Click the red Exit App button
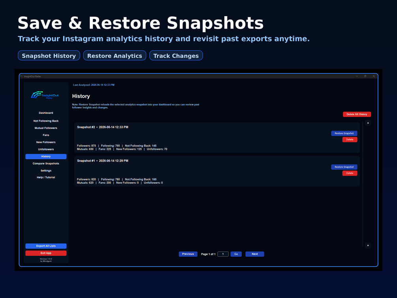The image size is (397, 298). click(x=46, y=253)
